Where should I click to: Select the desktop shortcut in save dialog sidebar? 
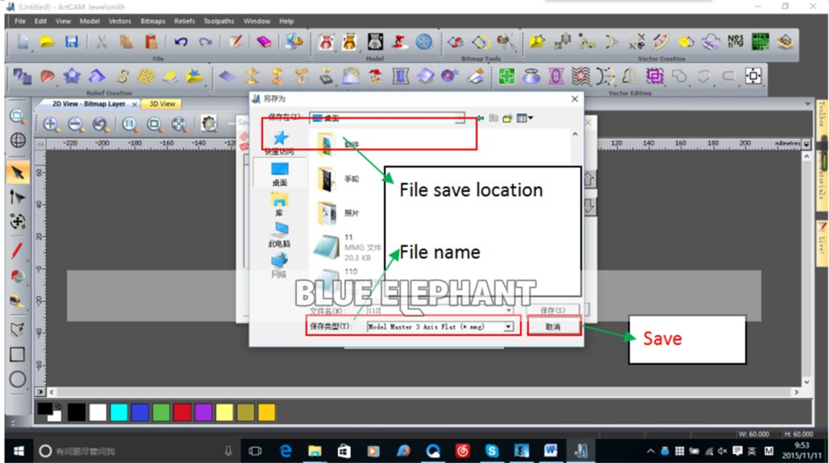pyautogui.click(x=279, y=175)
